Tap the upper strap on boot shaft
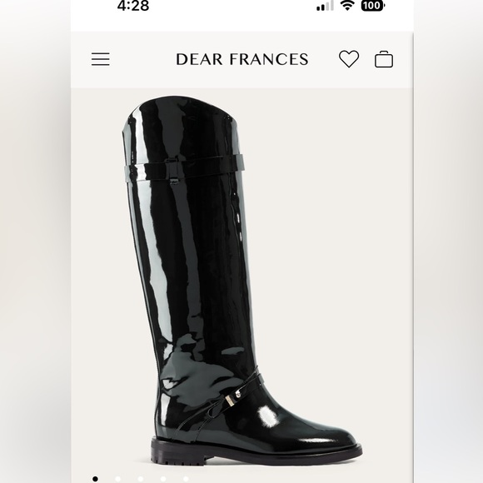Viewport: 483px width, 483px height. point(184,168)
